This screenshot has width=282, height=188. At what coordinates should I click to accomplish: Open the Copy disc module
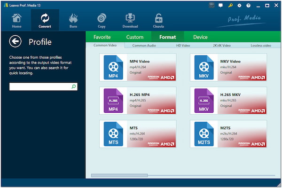[102, 20]
